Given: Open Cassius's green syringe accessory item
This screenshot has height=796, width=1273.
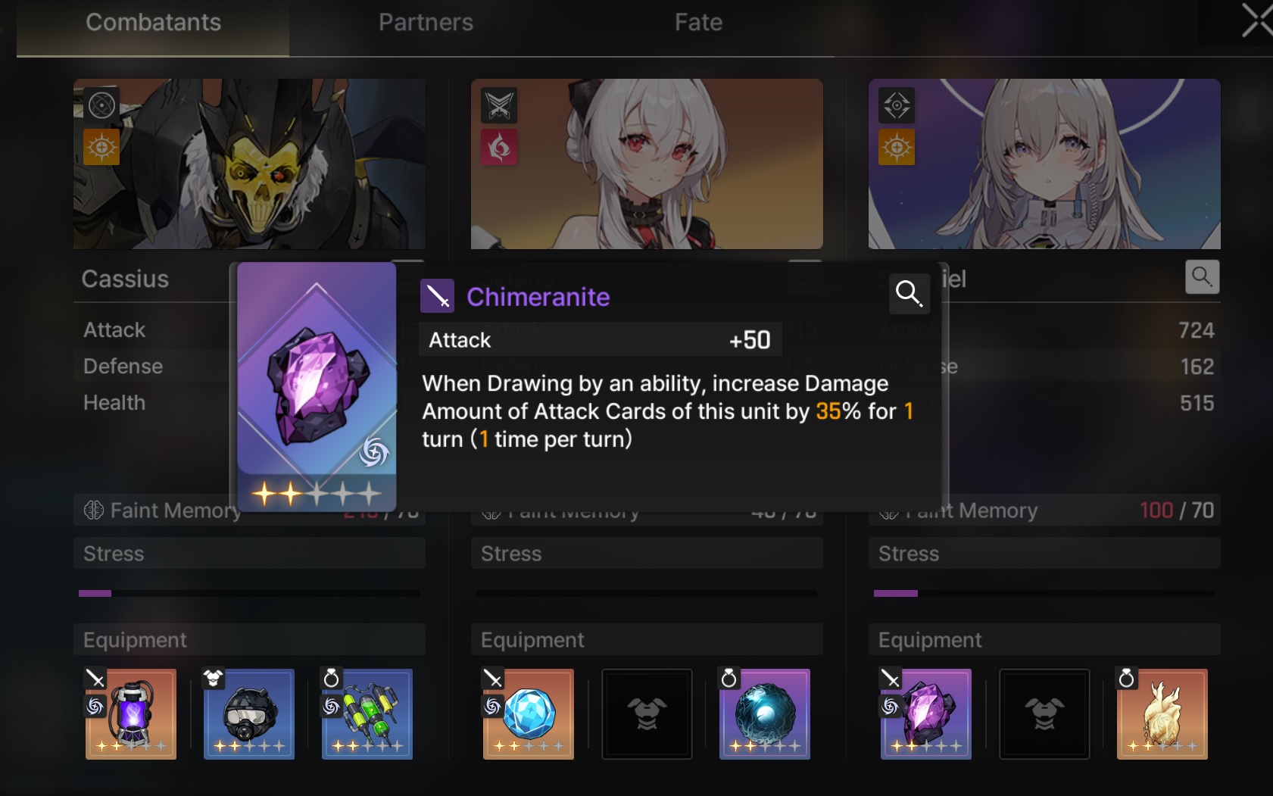Looking at the screenshot, I should 367,713.
